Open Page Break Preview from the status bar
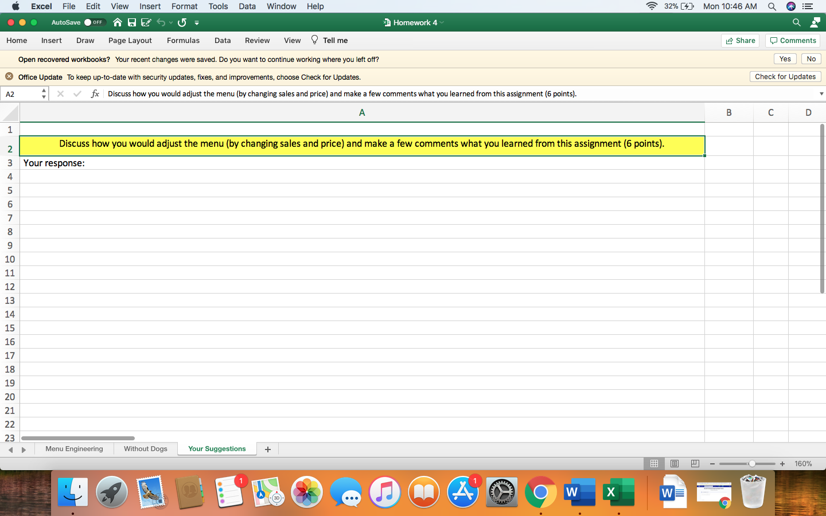Image resolution: width=826 pixels, height=516 pixels. tap(695, 463)
